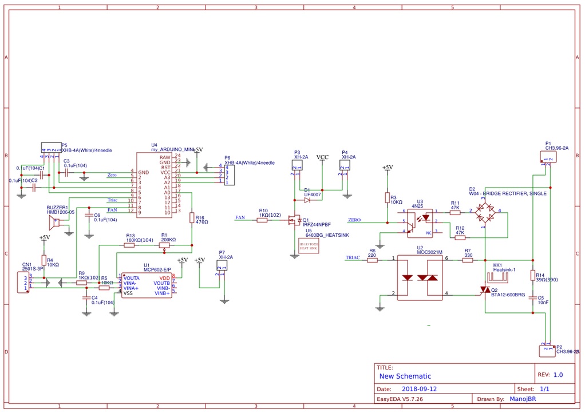Select the U3 4N25 optocoupler
Screen dimensions: 585x413
[420, 223]
